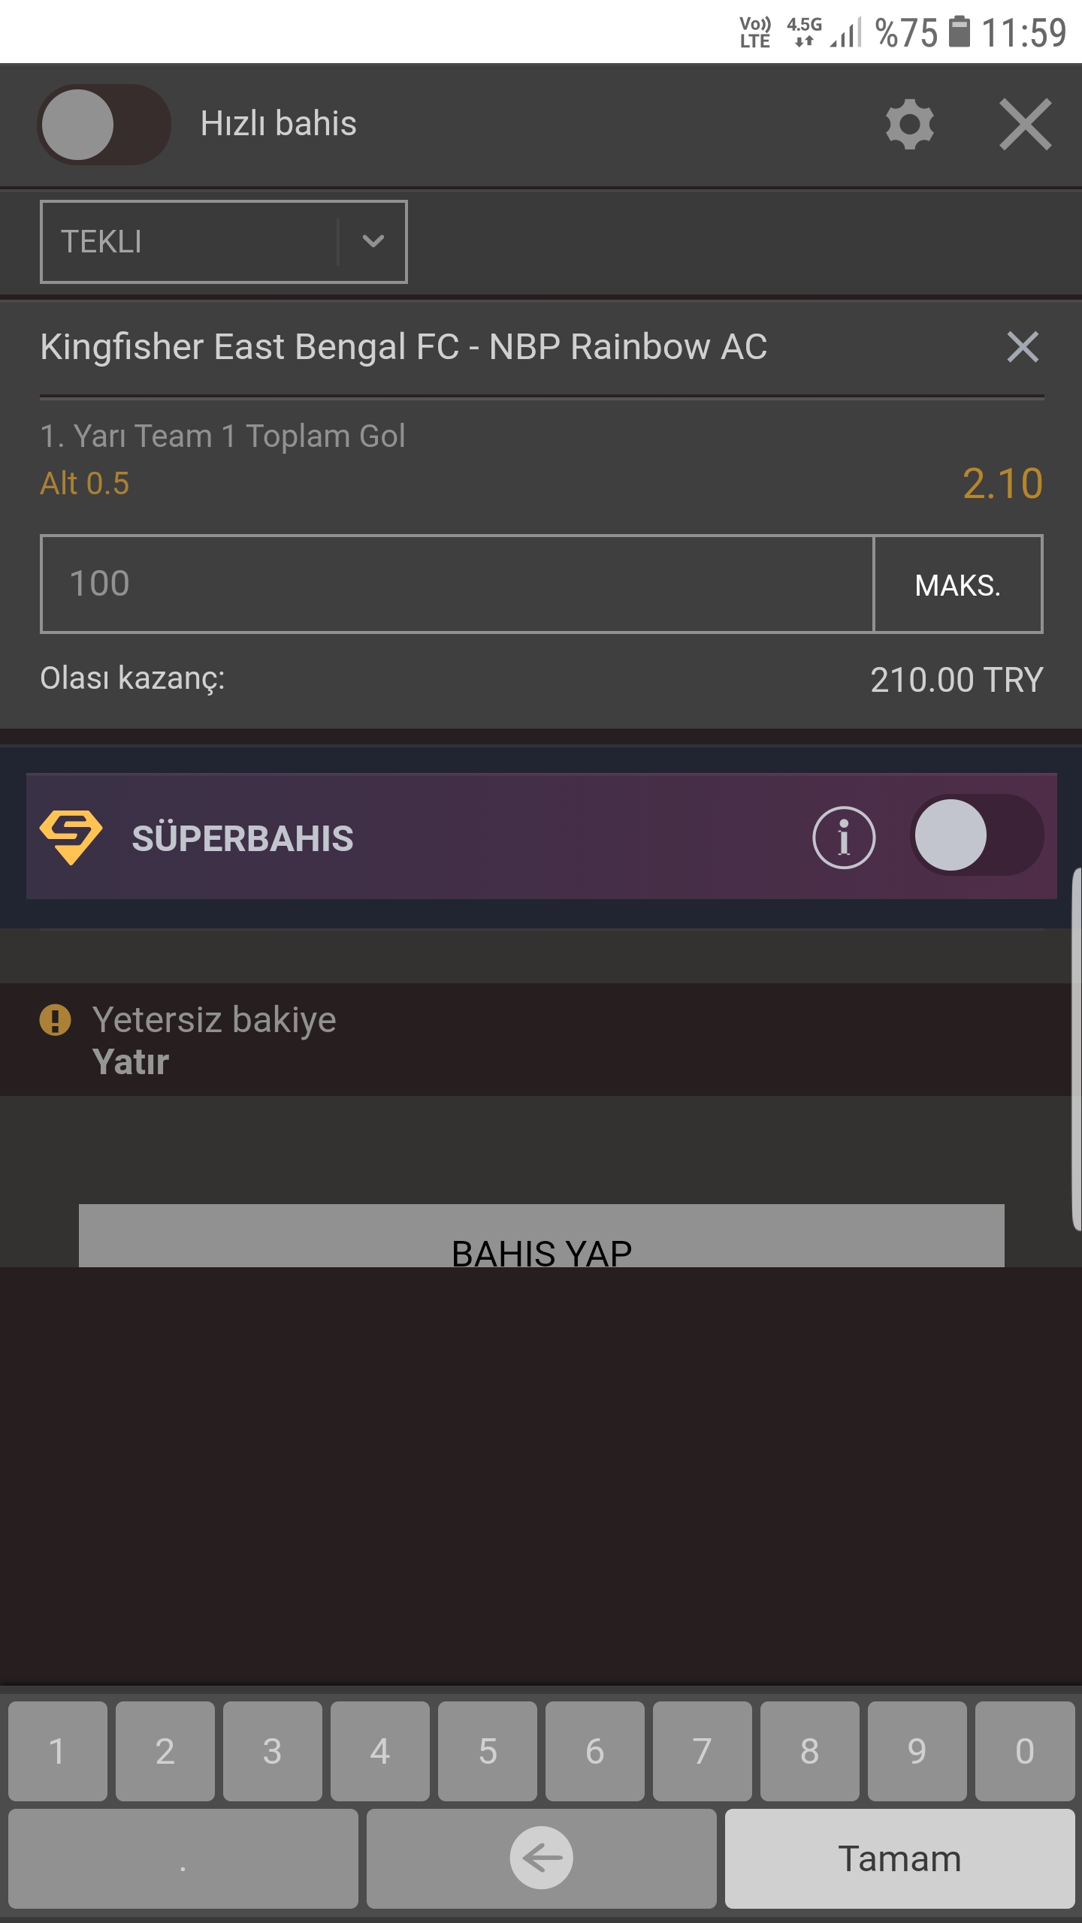
Task: Tap Tamam on the keyboard
Action: point(899,1858)
